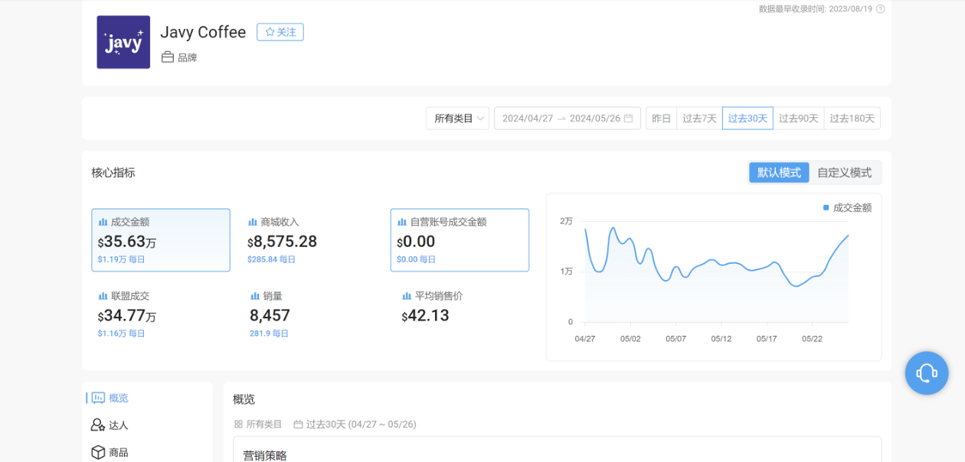Expand the 所有类目 category dropdown

[457, 119]
